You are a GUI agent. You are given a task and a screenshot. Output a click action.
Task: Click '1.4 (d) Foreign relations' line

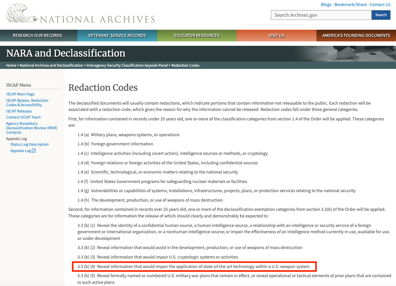click(x=168, y=163)
